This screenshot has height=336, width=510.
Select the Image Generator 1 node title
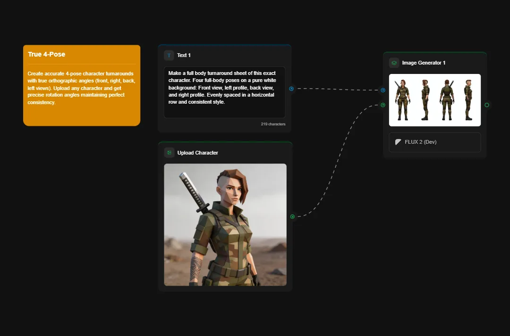[x=423, y=62]
